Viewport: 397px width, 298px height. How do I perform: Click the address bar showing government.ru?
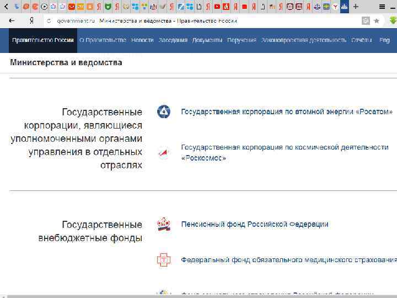(202, 21)
